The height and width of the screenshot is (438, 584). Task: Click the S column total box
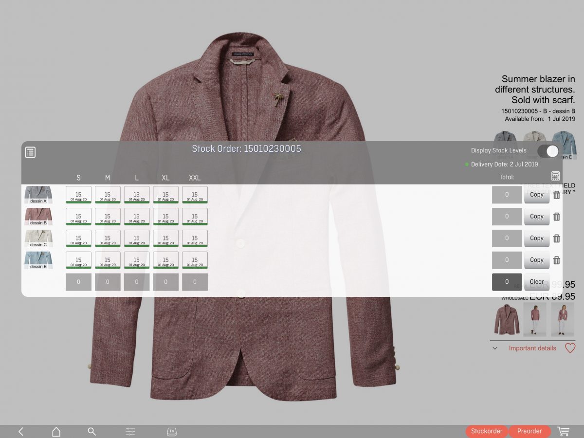(78, 282)
